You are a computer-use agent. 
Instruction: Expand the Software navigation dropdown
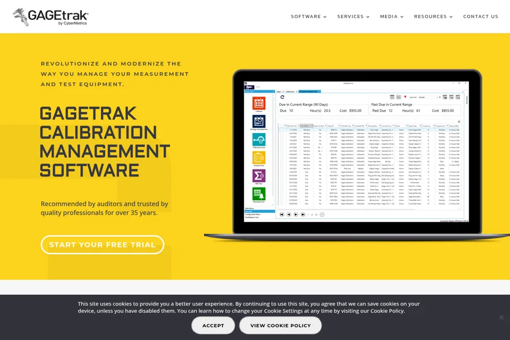[309, 16]
